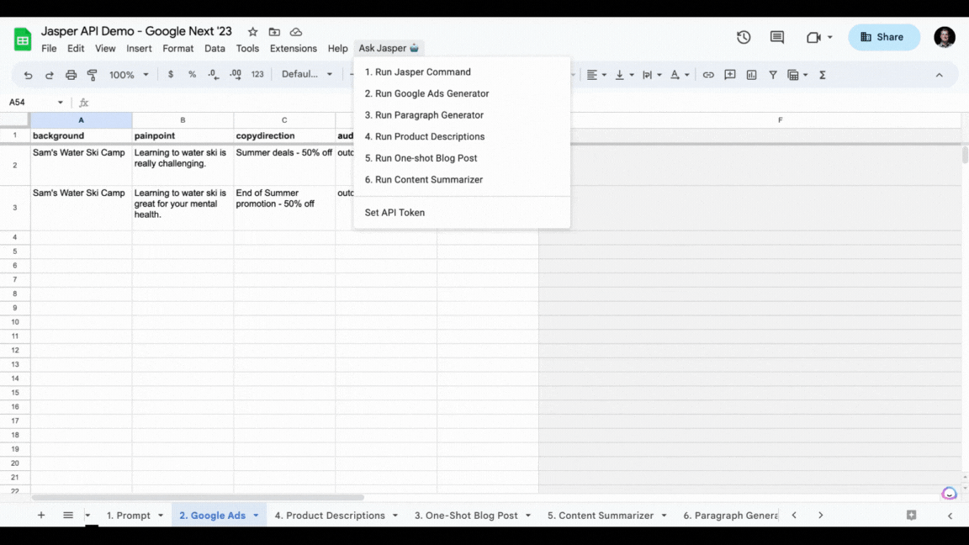Click the insert chart icon
Image resolution: width=969 pixels, height=545 pixels.
tap(751, 75)
